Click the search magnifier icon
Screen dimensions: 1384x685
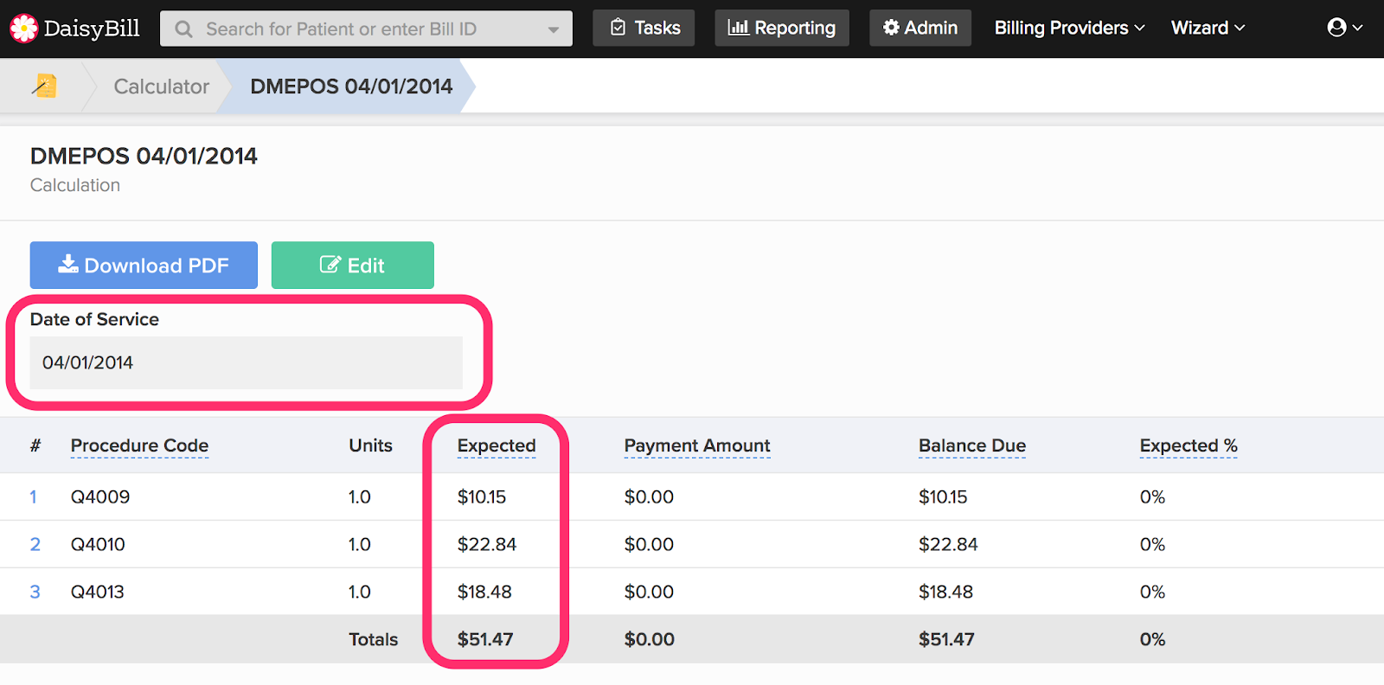pos(183,29)
